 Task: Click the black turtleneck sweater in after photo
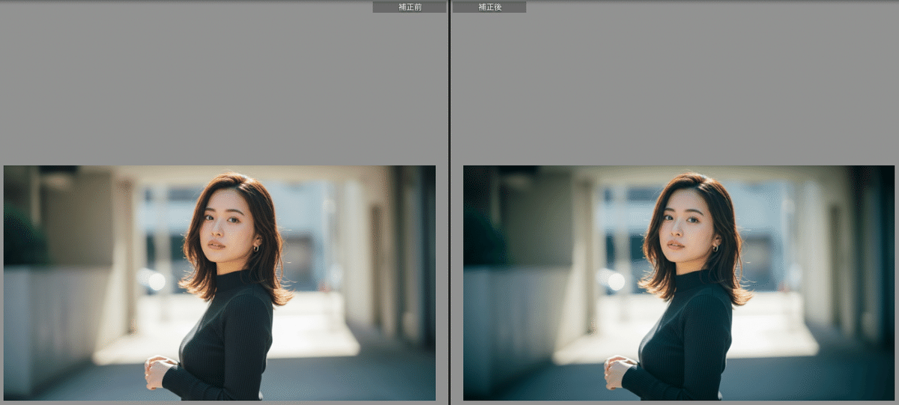tap(688, 337)
